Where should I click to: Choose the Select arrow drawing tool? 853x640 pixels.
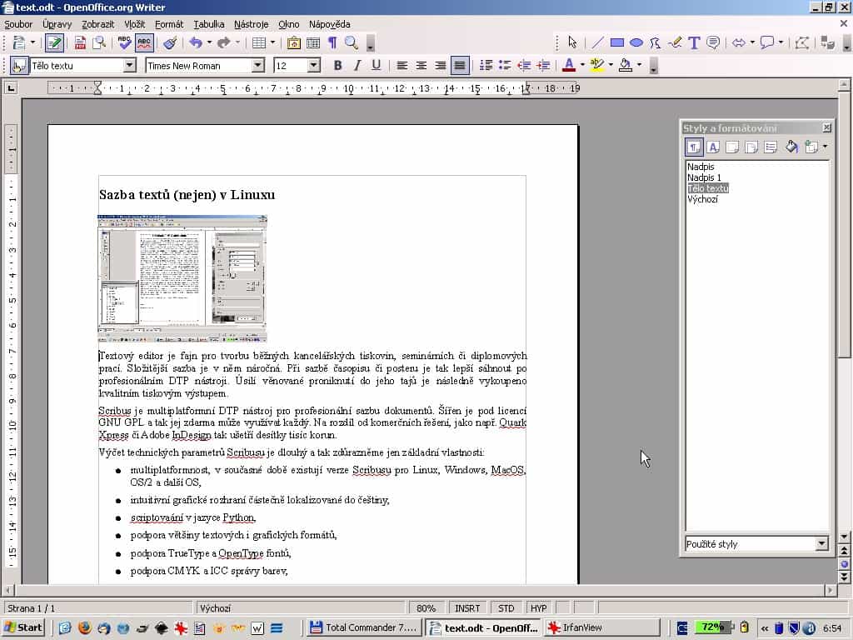pyautogui.click(x=571, y=42)
